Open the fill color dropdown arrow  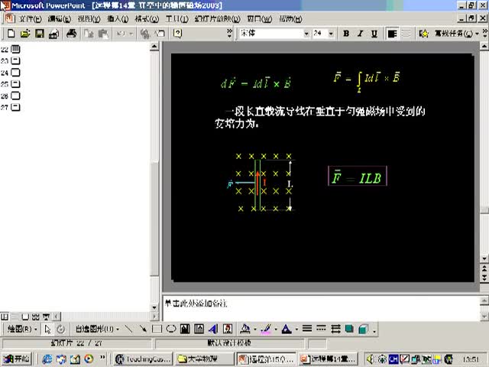coord(255,329)
